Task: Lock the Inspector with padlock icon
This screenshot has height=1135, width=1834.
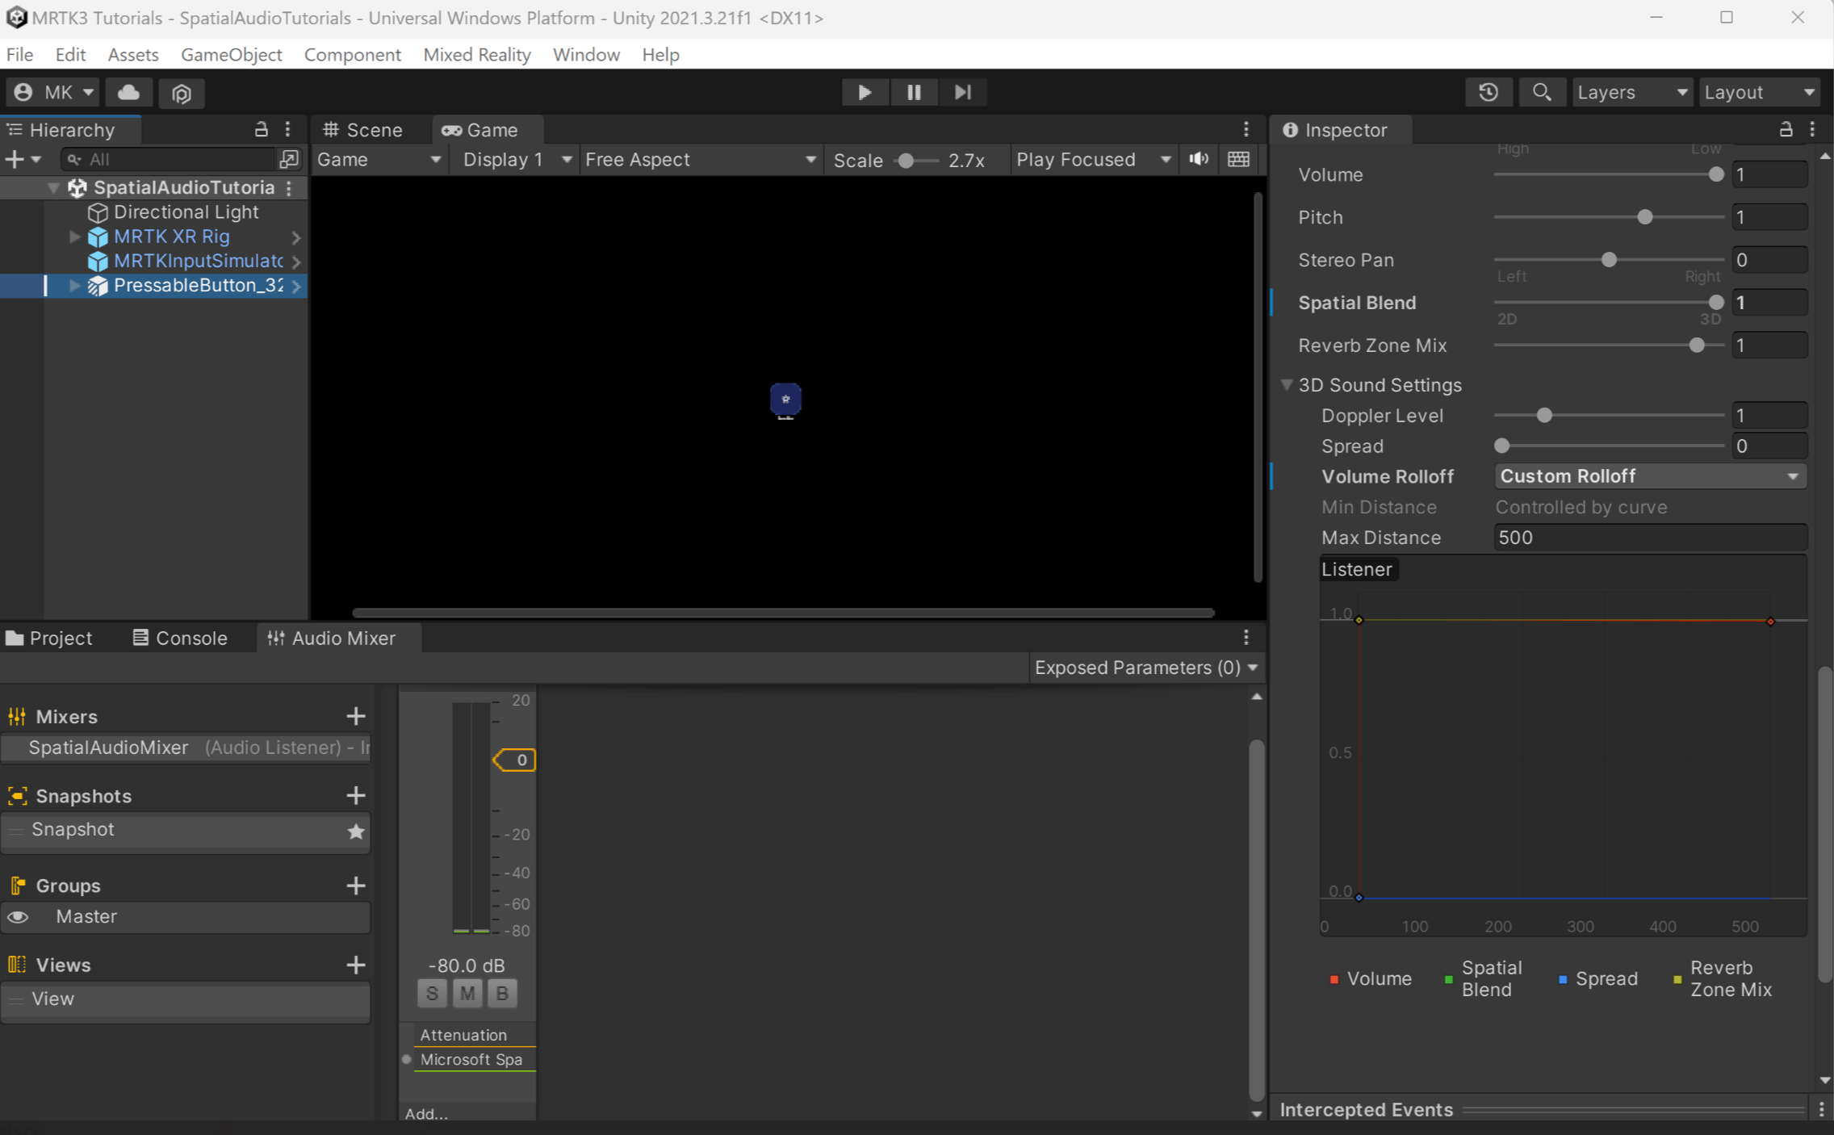Action: [1786, 129]
